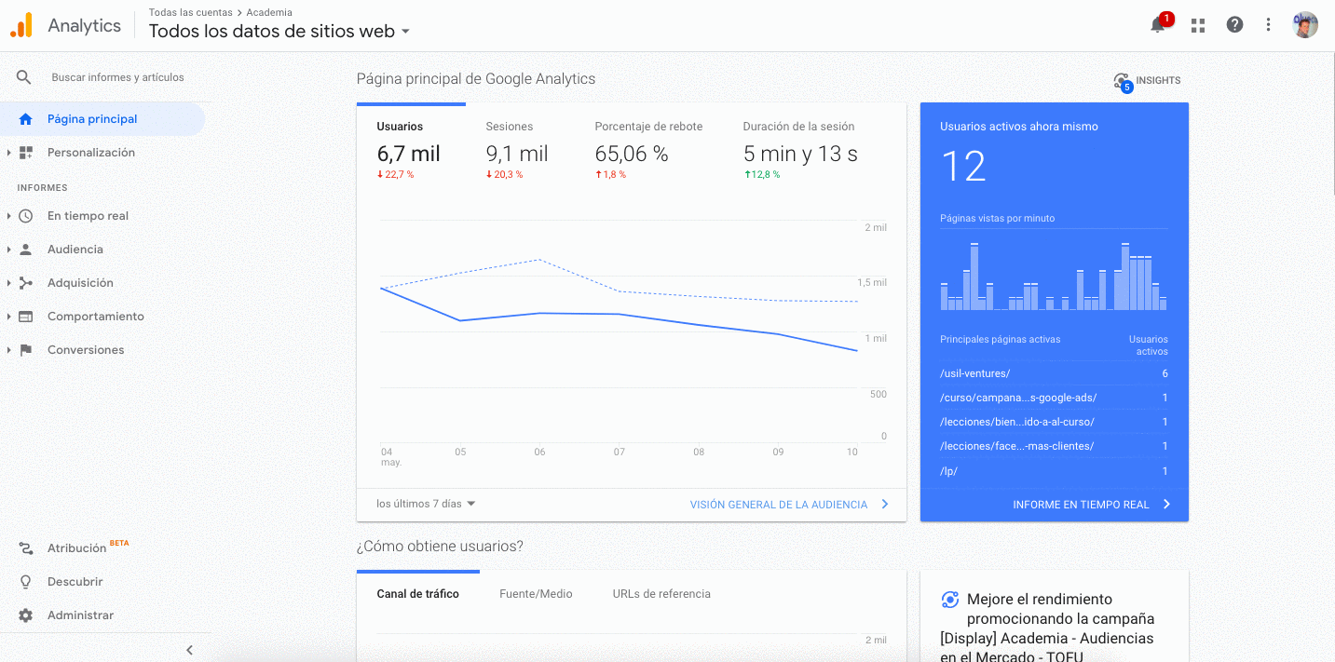Switch to the Canal de tráfico tab
Image resolution: width=1335 pixels, height=662 pixels.
(x=417, y=594)
